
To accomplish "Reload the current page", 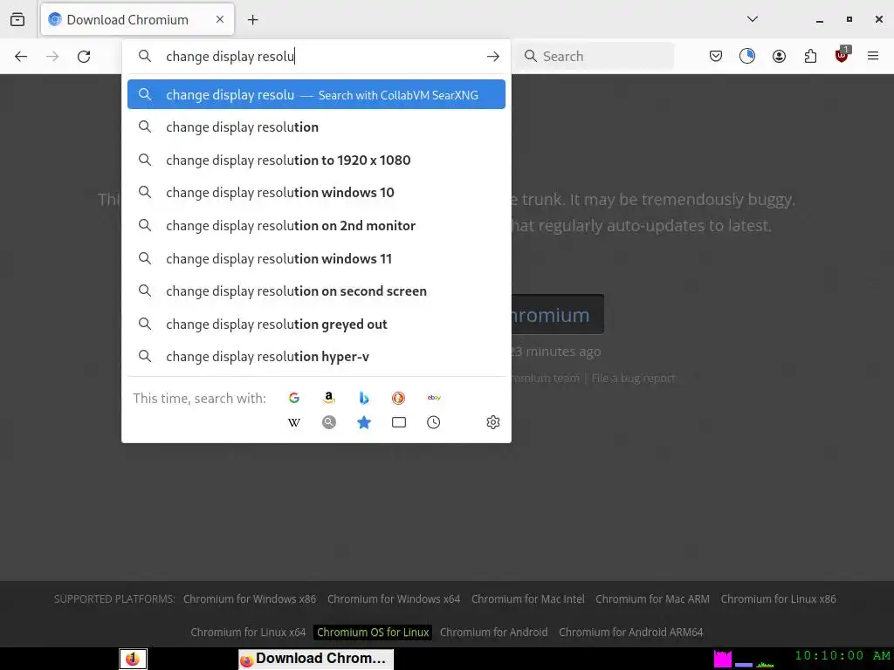I will pos(84,57).
